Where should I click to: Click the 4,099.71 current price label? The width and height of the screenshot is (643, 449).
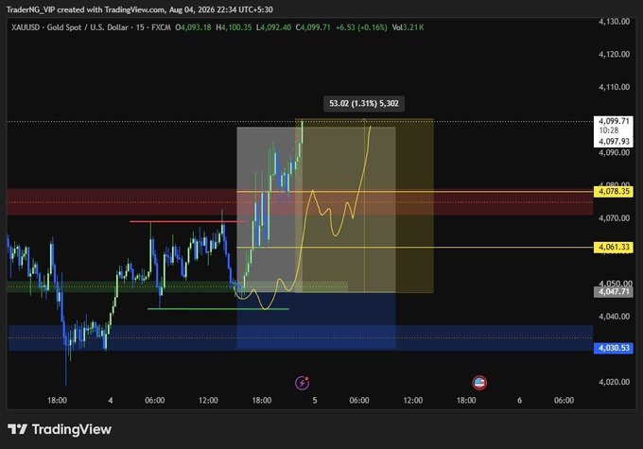coord(614,121)
